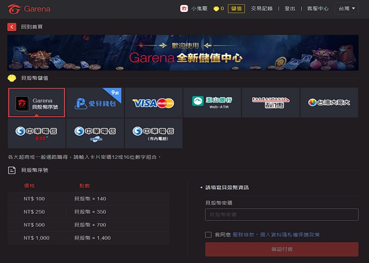Viewport: 369px width, 263px height.
Task: Select FarEasTone 遠傳 payment option
Action: (270, 103)
